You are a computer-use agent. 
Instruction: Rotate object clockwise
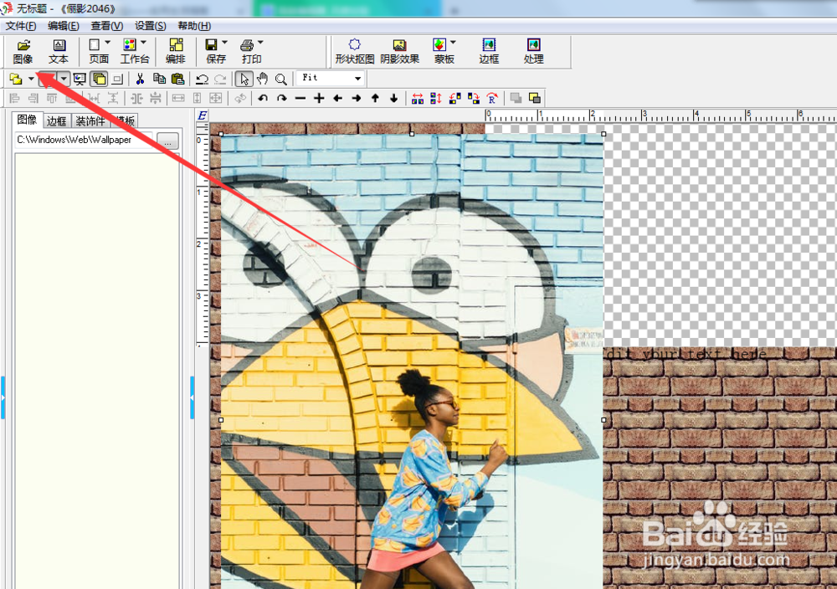click(281, 98)
